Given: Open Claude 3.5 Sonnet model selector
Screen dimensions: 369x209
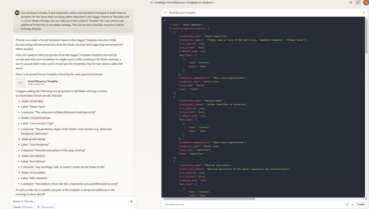Looking at the screenshot, I should pos(24,207).
